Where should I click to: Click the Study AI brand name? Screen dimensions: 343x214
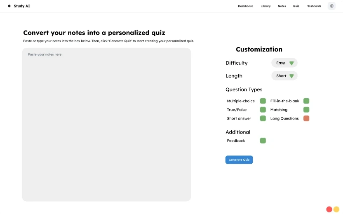click(22, 6)
